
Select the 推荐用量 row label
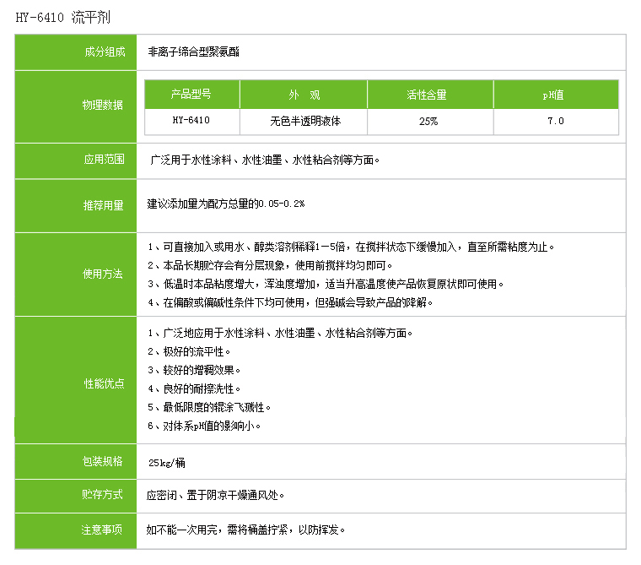tap(103, 204)
